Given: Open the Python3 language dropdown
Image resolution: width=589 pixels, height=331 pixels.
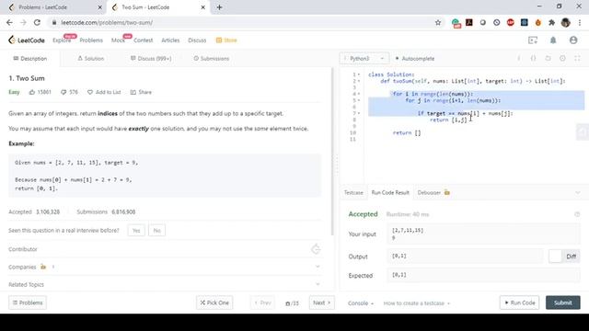Looking at the screenshot, I should point(364,59).
